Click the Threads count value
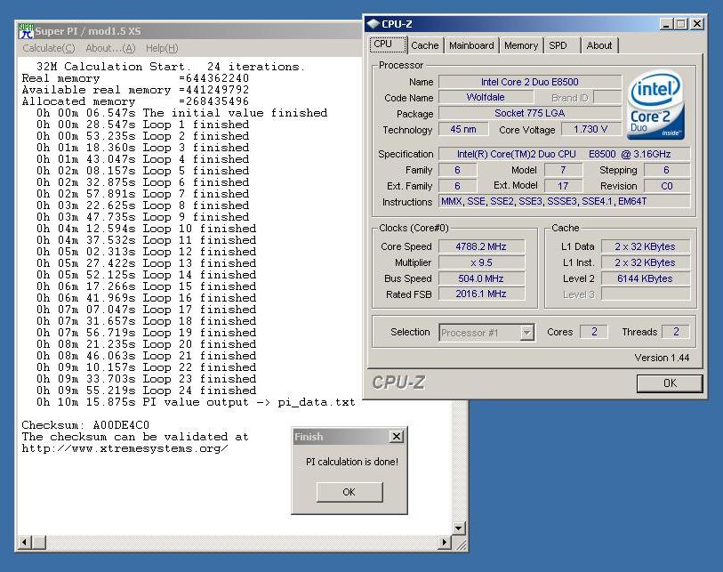The height and width of the screenshot is (572, 723). click(x=676, y=332)
